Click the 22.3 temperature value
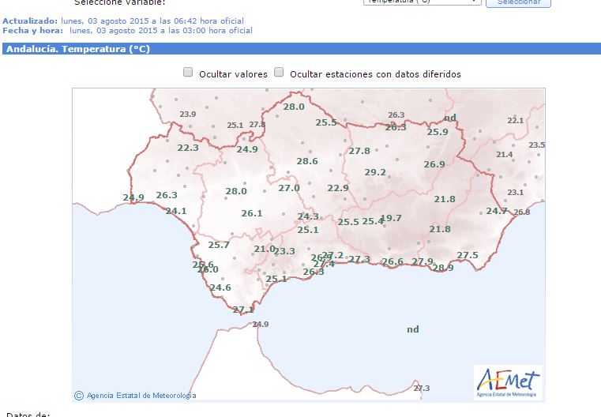601x417 pixels. [x=188, y=148]
